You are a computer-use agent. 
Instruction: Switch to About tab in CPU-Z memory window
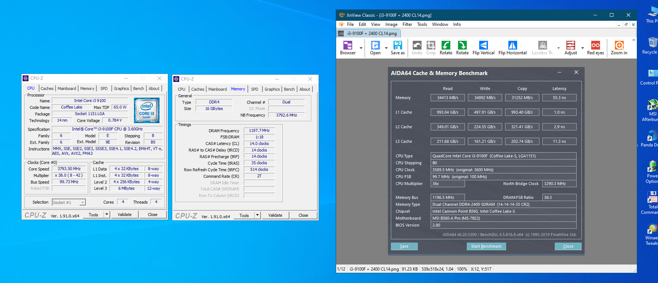305,89
